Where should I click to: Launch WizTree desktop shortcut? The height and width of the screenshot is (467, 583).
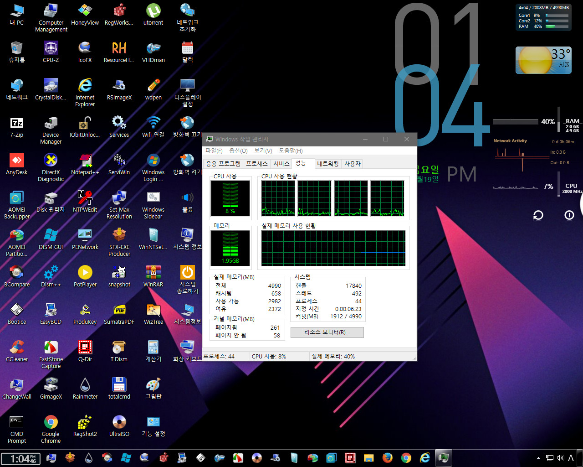tap(153, 314)
